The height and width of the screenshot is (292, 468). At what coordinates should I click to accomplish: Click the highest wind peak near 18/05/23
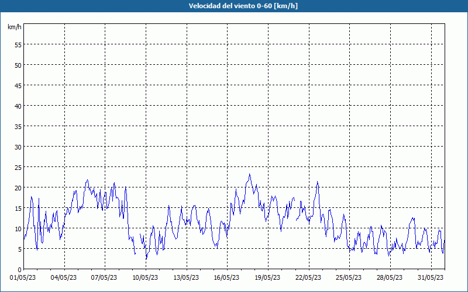[x=250, y=174]
